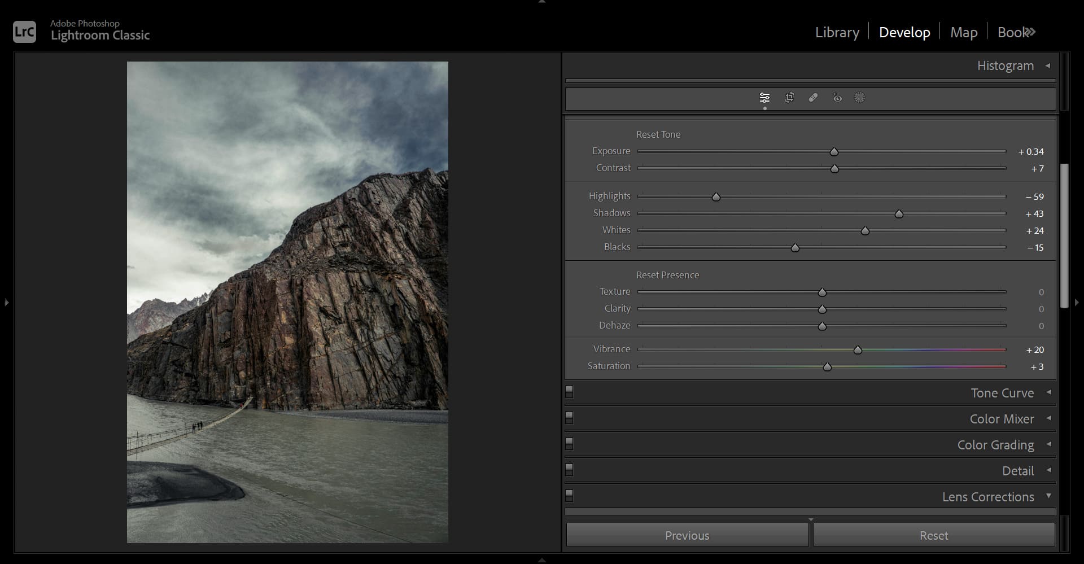Collapse the Color Grading panel

click(1048, 444)
